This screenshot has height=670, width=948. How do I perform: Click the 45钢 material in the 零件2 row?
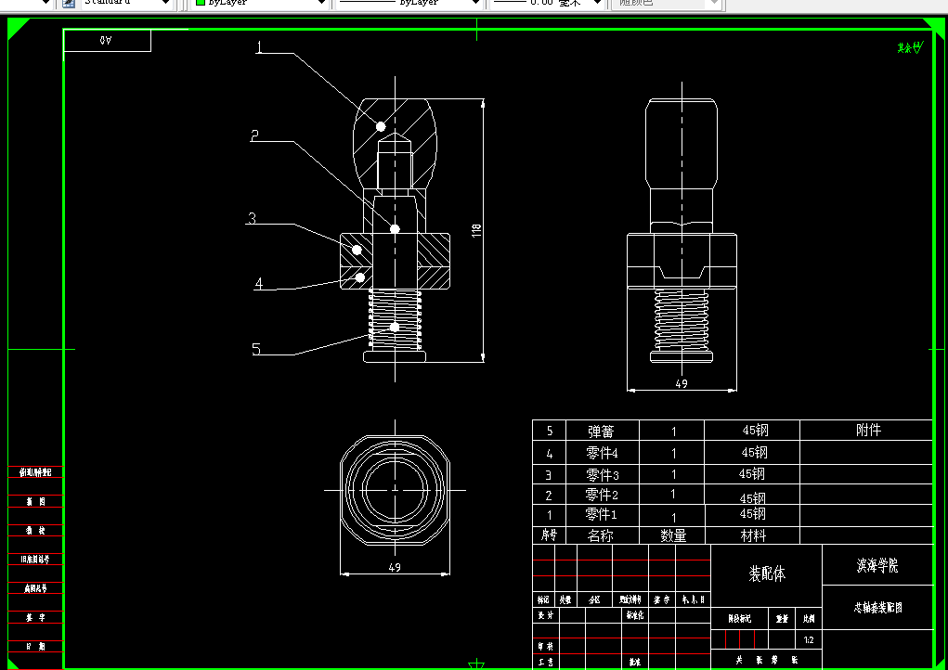pos(753,498)
